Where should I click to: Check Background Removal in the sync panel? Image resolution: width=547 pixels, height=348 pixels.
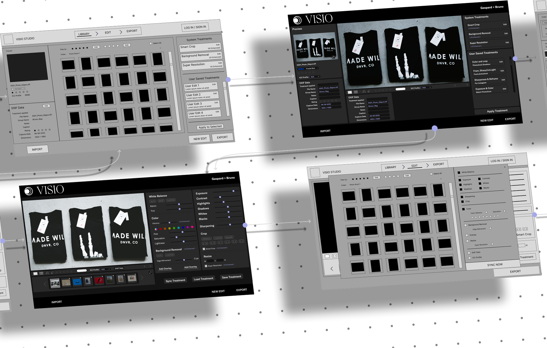[x=466, y=225]
